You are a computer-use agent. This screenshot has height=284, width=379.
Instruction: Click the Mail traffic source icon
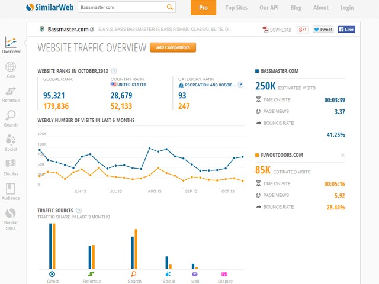[195, 274]
